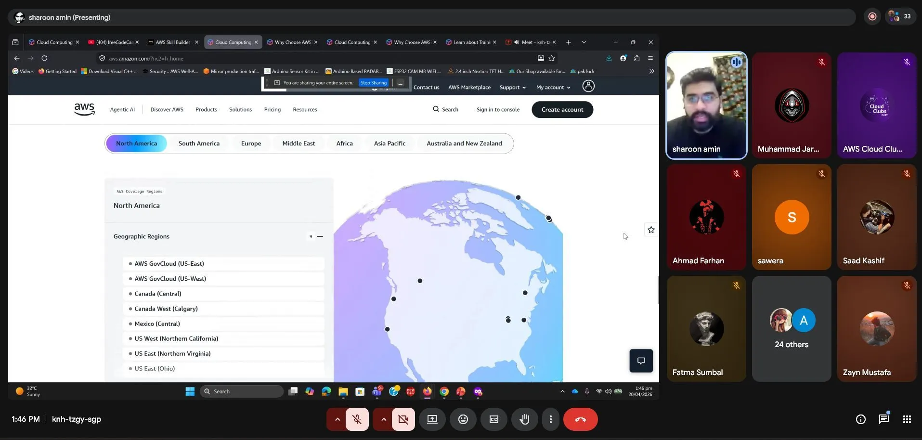Open more options three-dot menu
The image size is (922, 440).
[551, 419]
